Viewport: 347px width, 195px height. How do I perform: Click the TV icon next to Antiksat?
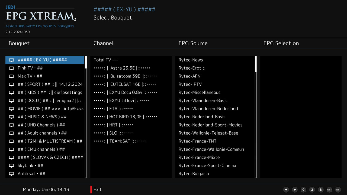point(11,174)
